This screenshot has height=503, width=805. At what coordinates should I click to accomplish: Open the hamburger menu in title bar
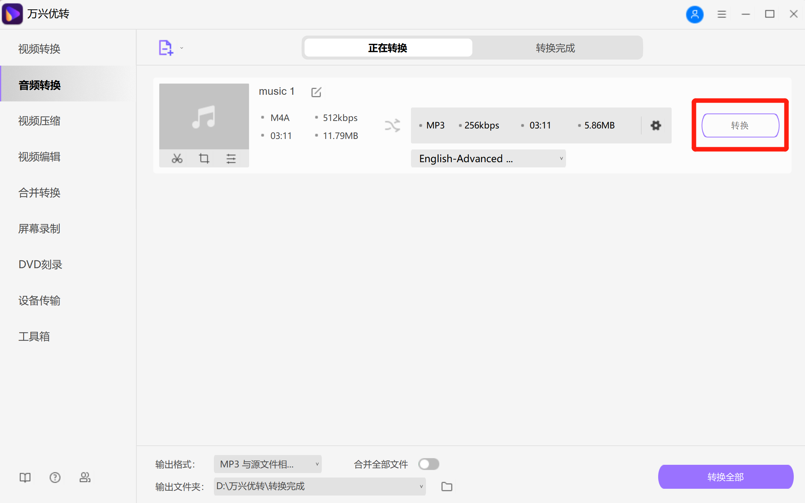[x=721, y=14]
